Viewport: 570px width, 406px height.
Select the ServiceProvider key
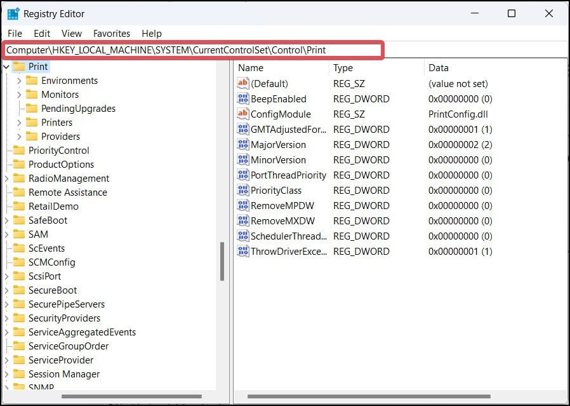pos(61,360)
